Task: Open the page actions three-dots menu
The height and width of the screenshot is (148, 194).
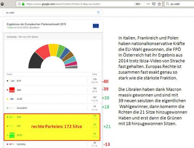Action: click(148, 4)
